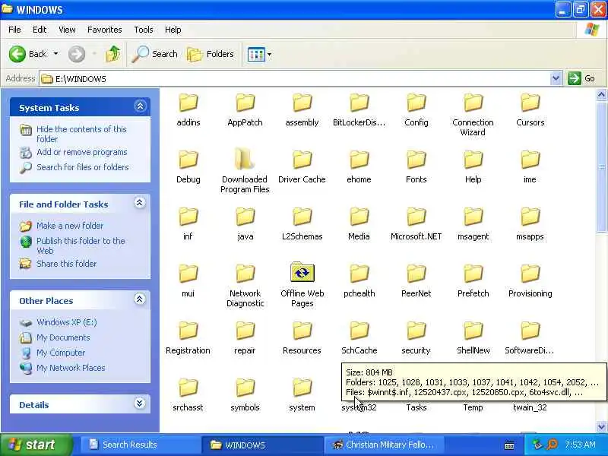Open the Views dropdown arrow
This screenshot has width=608, height=456.
click(x=270, y=54)
